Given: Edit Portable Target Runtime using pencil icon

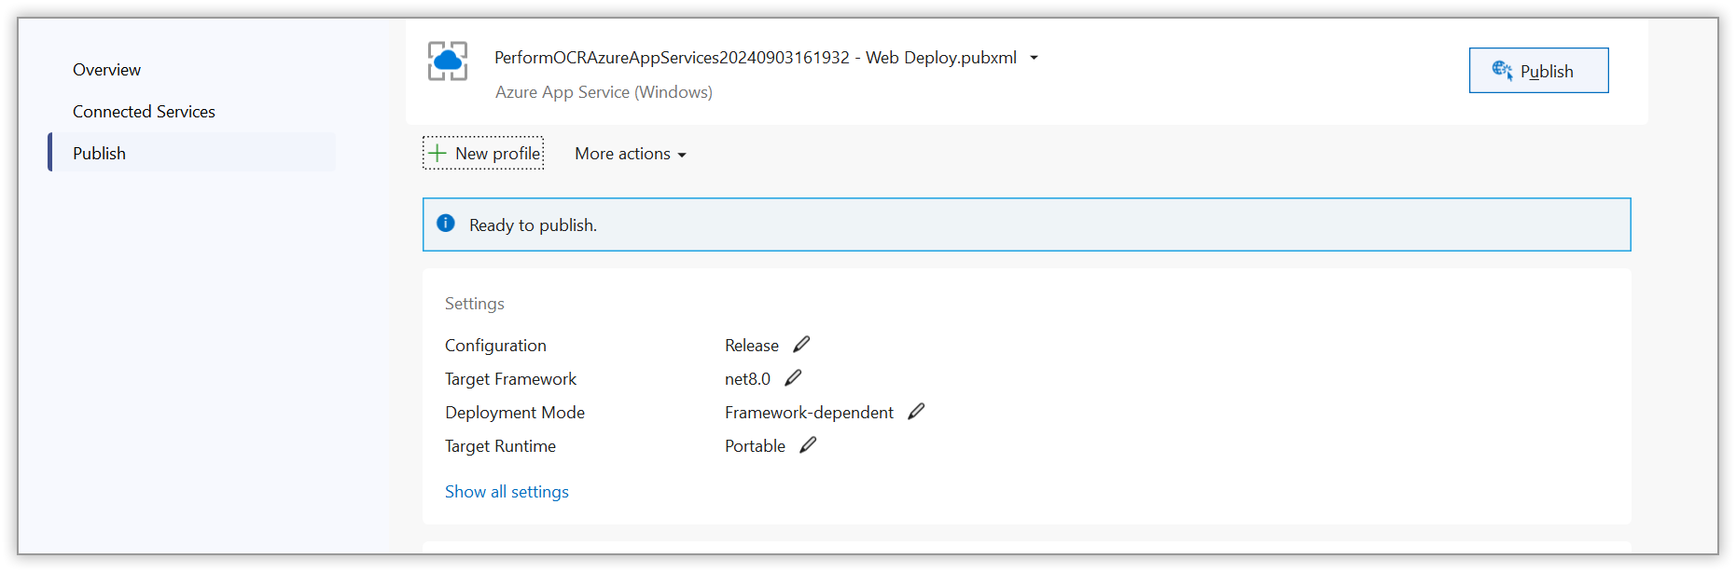Looking at the screenshot, I should point(808,445).
